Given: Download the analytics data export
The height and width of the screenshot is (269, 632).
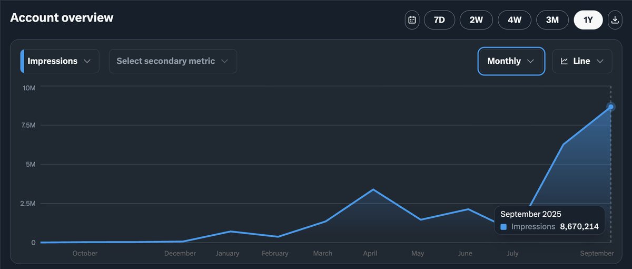Looking at the screenshot, I should click(x=615, y=20).
